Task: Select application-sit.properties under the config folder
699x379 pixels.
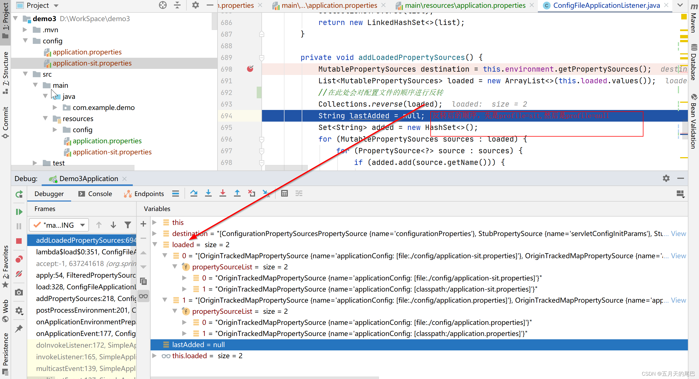Action: point(92,63)
